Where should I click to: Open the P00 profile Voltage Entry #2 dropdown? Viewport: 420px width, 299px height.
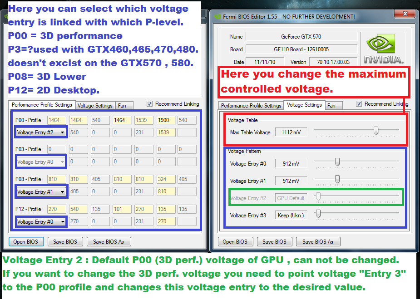[41, 132]
